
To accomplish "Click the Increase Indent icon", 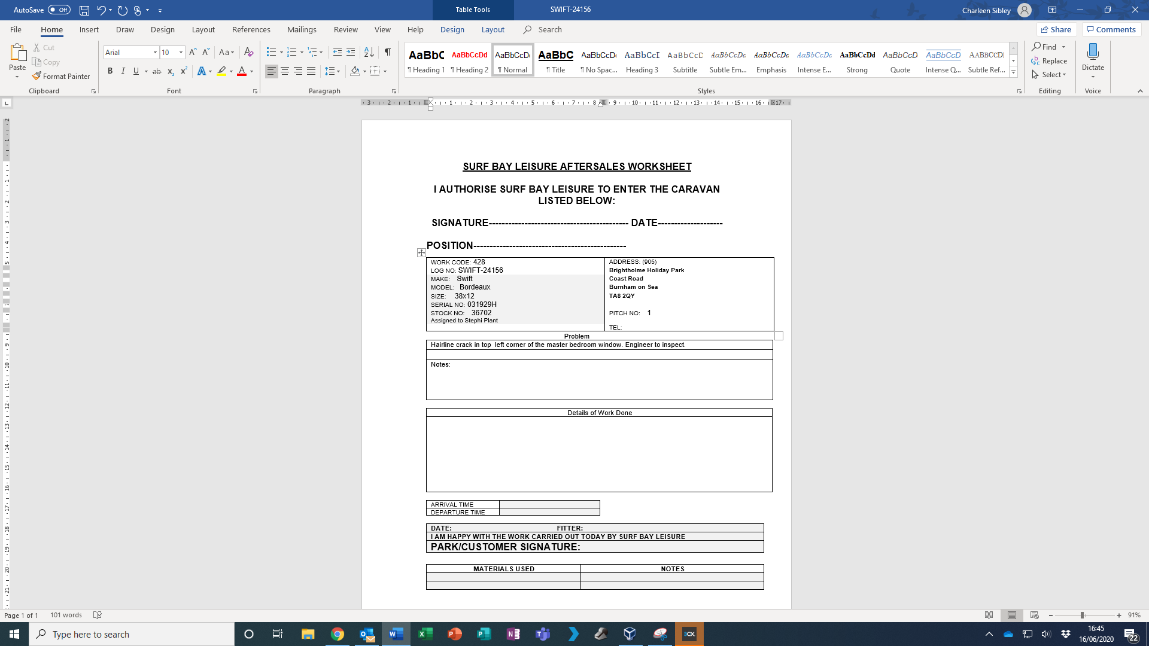I will [351, 53].
